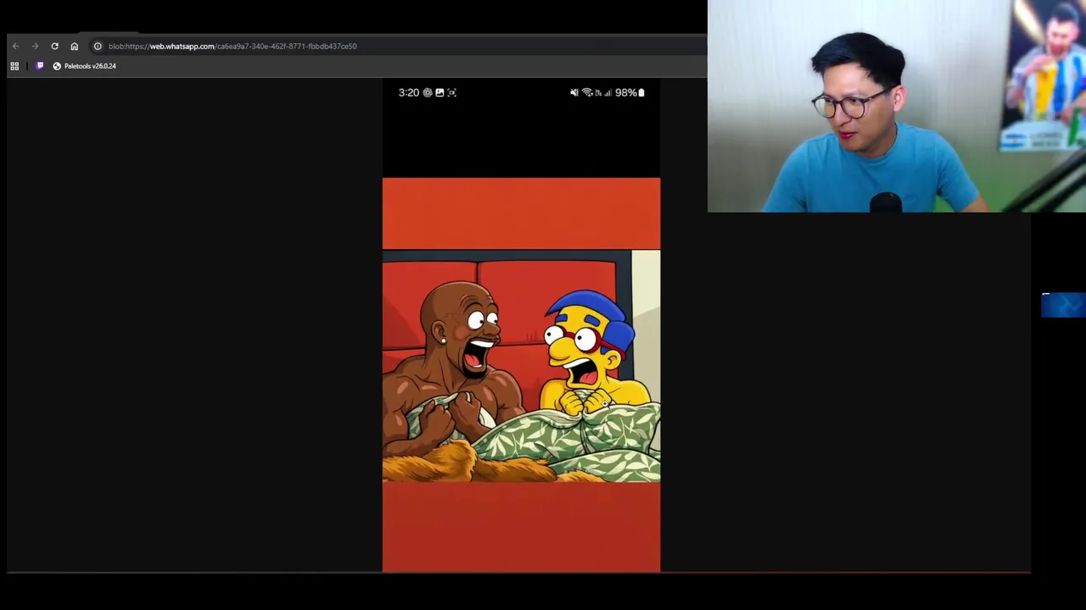The image size is (1086, 610).
Task: View site information icon in address bar
Action: (98, 47)
